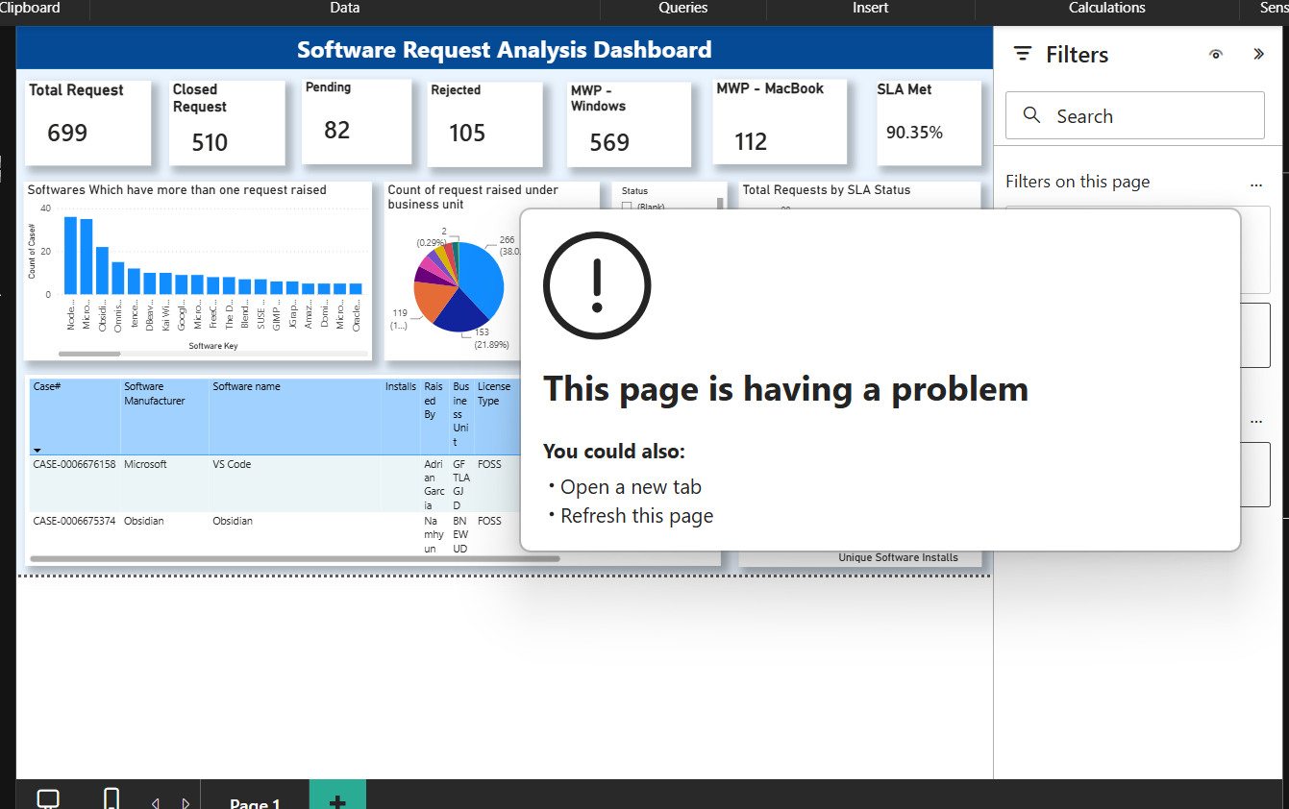This screenshot has width=1289, height=809.
Task: Click the SLA Met card showing 90.35%
Action: (929, 122)
